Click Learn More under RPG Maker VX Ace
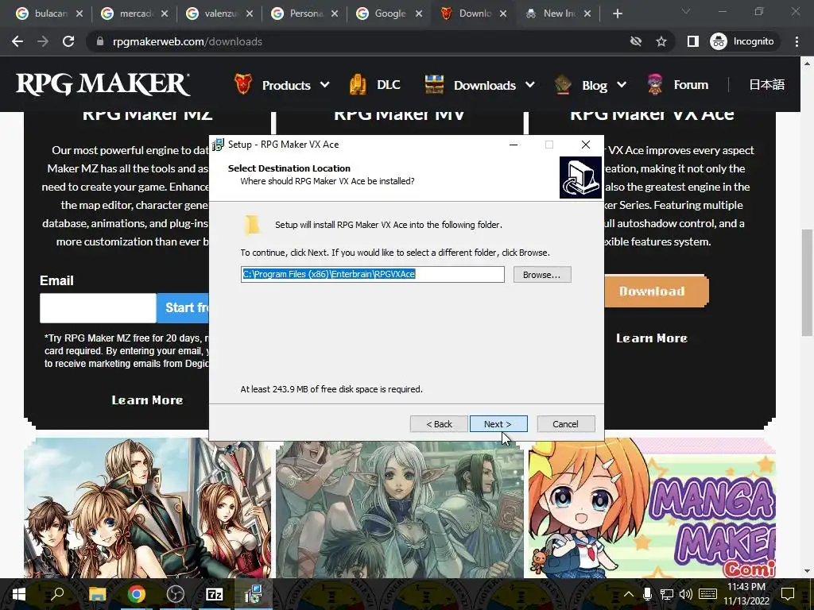This screenshot has width=814, height=610. [652, 338]
